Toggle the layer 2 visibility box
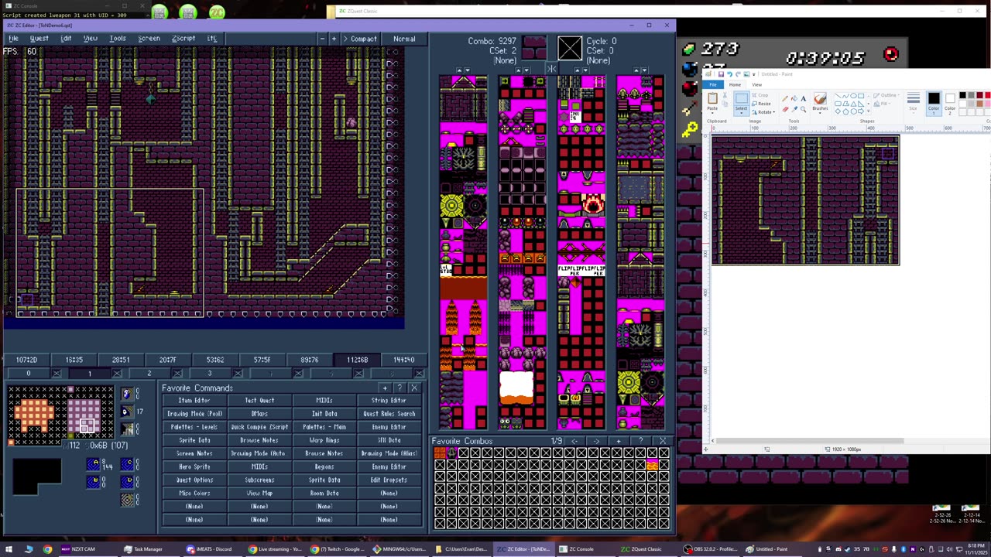This screenshot has width=991, height=557. point(177,374)
